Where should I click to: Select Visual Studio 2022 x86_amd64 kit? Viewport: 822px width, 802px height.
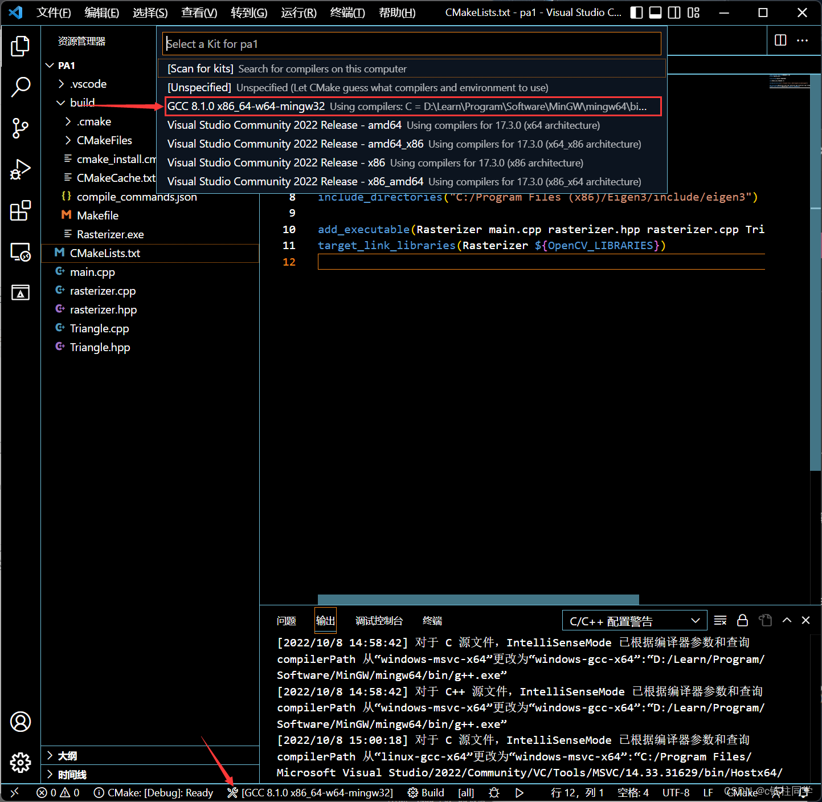(412, 181)
